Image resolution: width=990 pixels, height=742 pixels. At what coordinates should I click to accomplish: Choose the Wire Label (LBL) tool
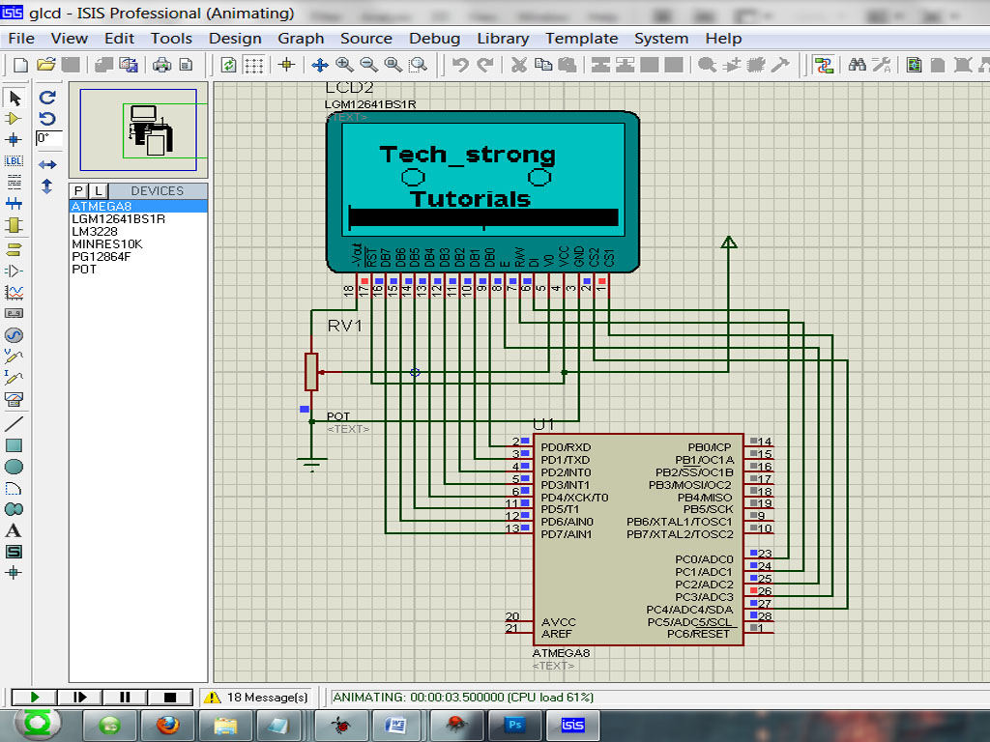click(x=14, y=160)
